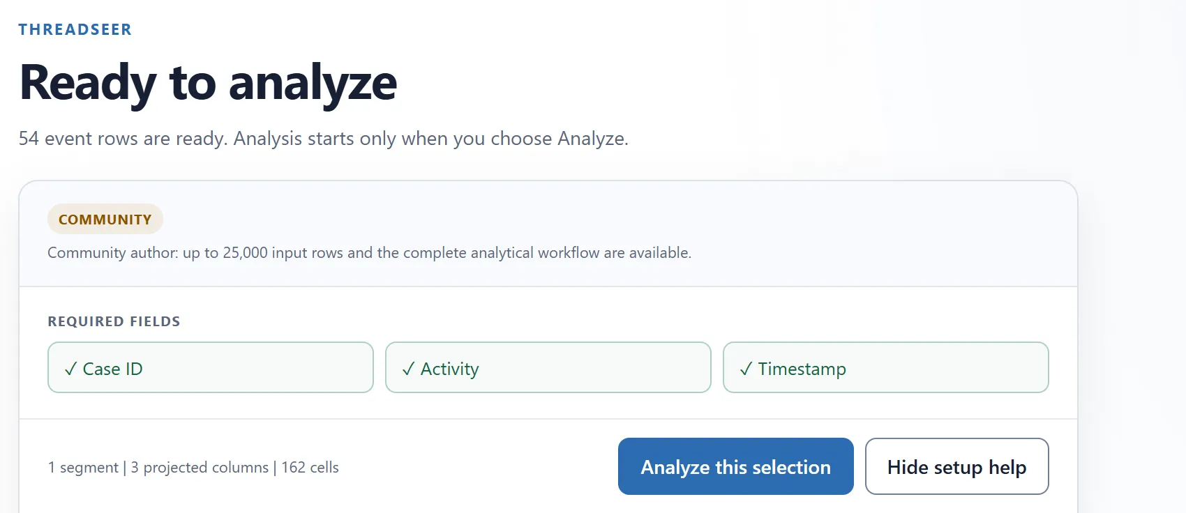Click the 54 event rows subtitle text

(x=324, y=138)
